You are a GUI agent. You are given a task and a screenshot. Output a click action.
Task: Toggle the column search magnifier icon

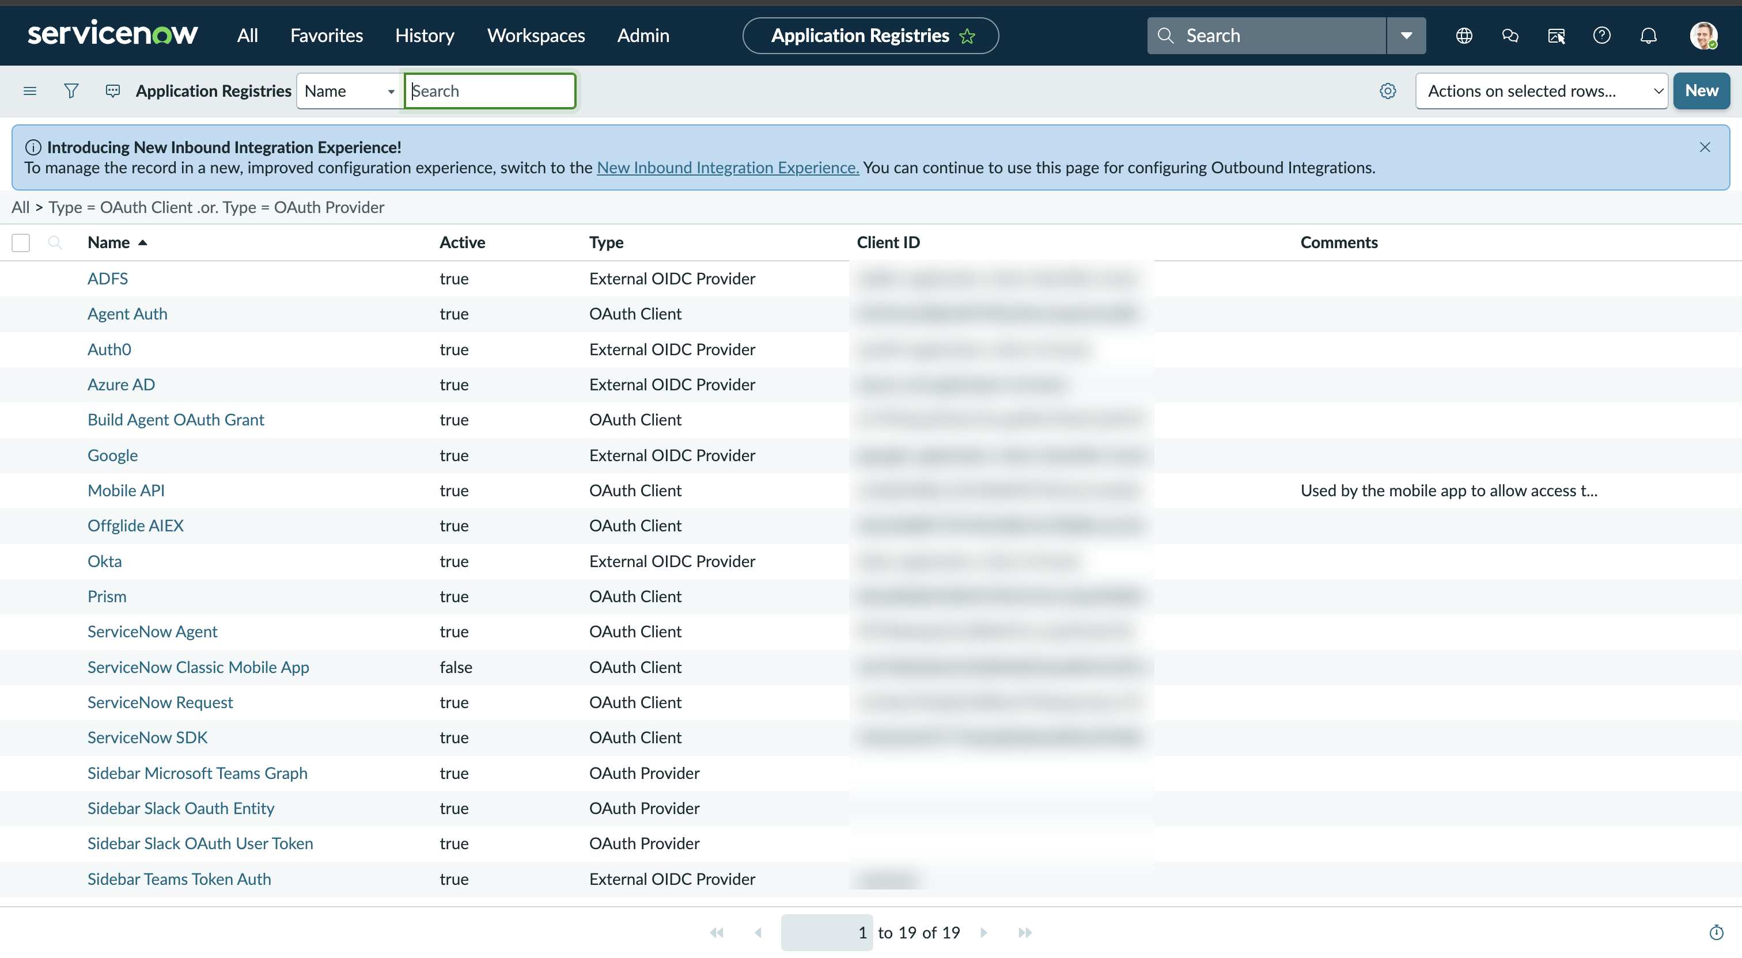[x=55, y=242]
